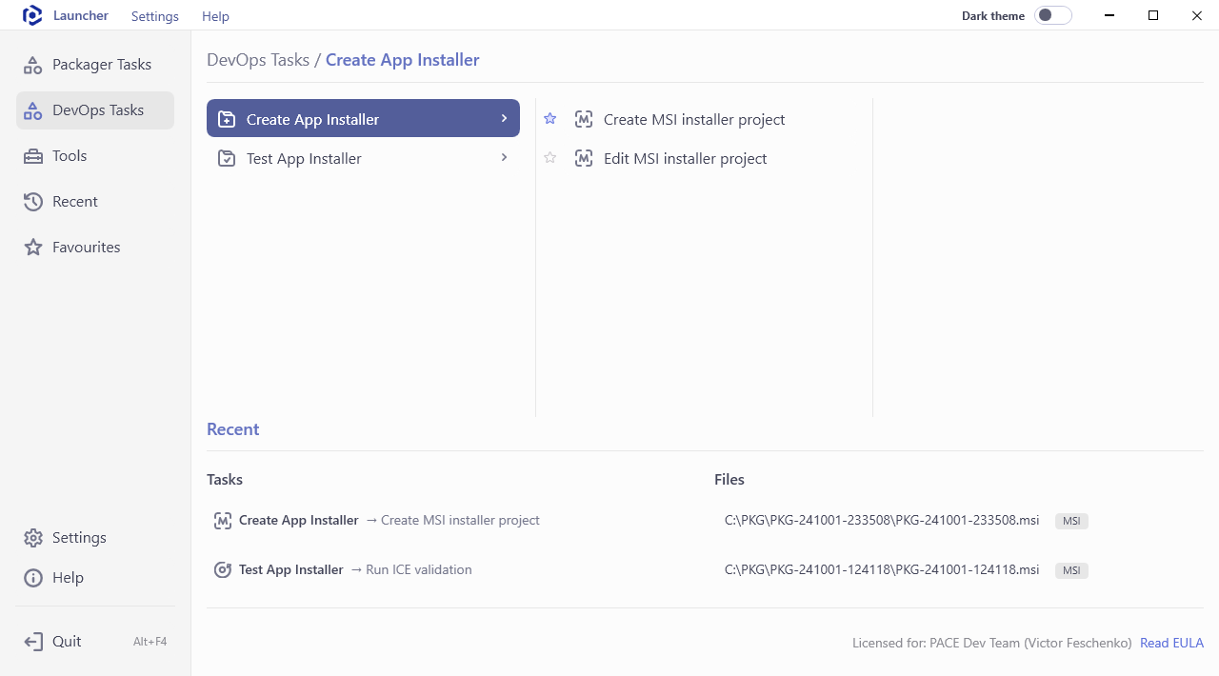Quit the application via Quit label

point(67,642)
